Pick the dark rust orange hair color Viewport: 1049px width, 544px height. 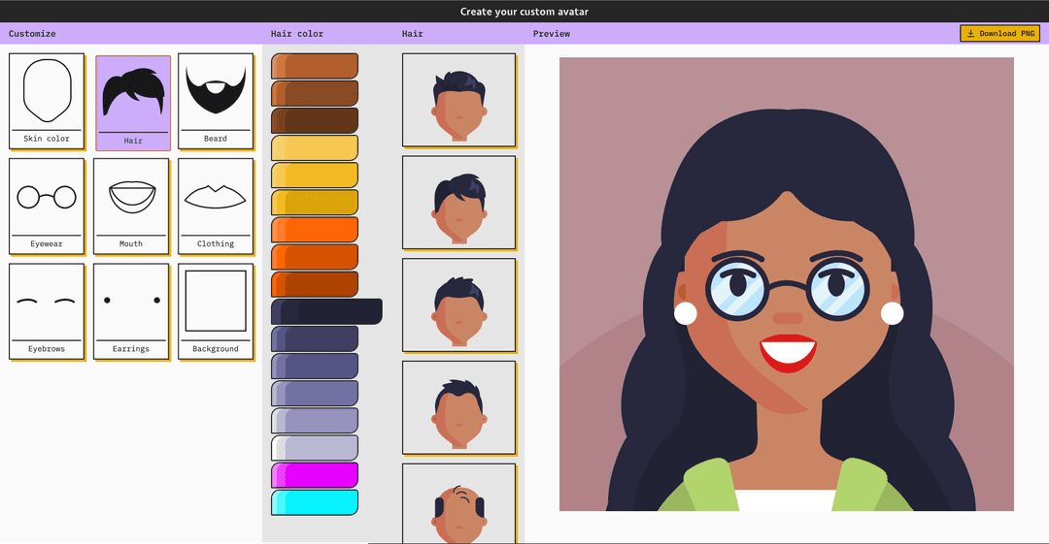[x=315, y=284]
